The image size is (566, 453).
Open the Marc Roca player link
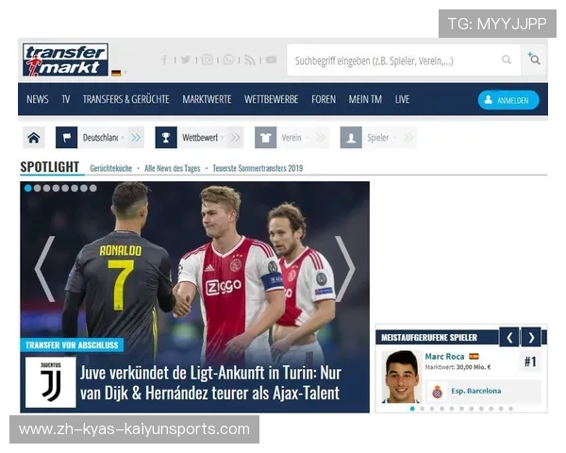point(444,357)
